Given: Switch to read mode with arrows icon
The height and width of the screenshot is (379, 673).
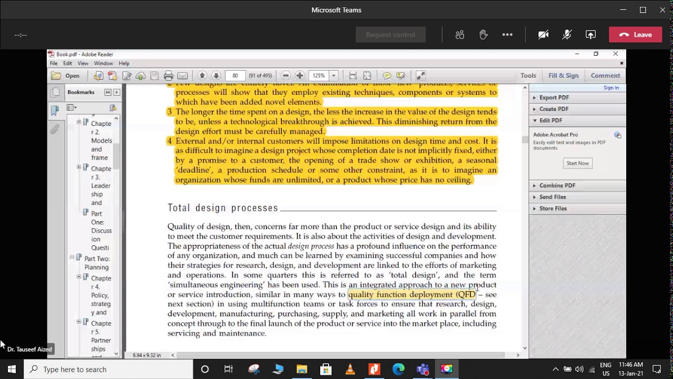Looking at the screenshot, I should (x=421, y=76).
